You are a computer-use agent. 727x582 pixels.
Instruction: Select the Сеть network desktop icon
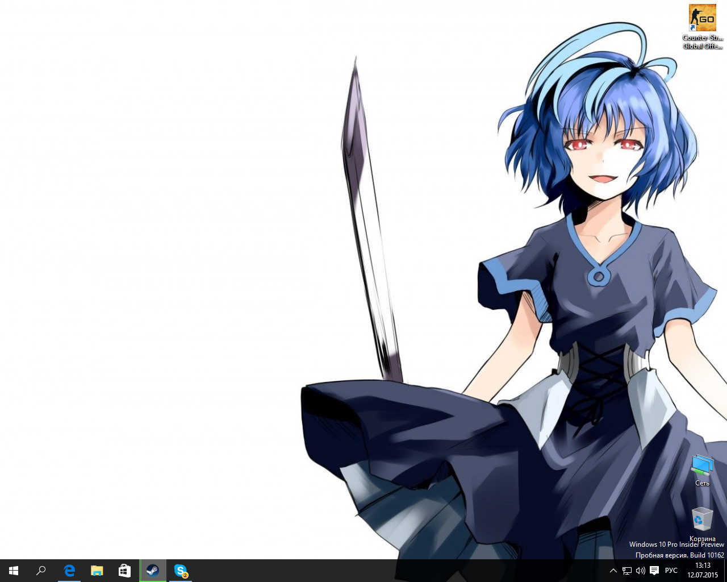click(x=703, y=470)
